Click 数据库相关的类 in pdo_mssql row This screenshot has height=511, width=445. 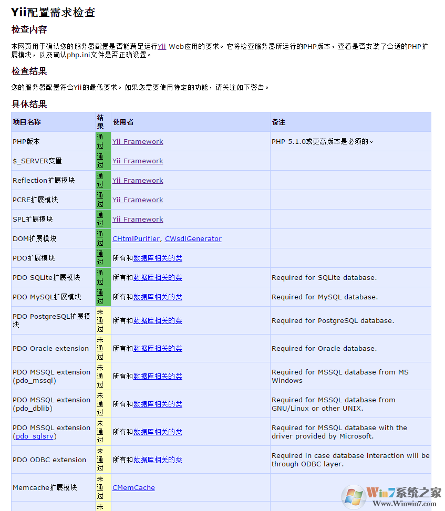click(x=157, y=376)
